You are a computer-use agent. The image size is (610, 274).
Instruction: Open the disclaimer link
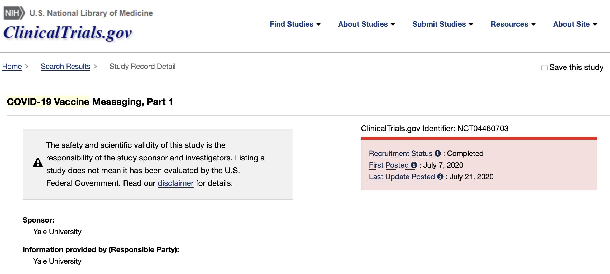click(175, 183)
